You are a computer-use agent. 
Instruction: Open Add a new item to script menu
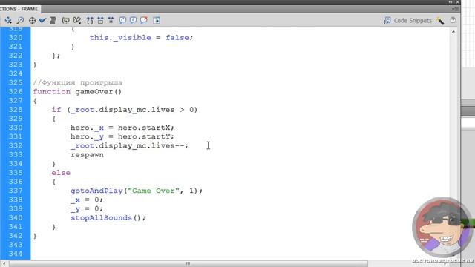click(x=8, y=20)
